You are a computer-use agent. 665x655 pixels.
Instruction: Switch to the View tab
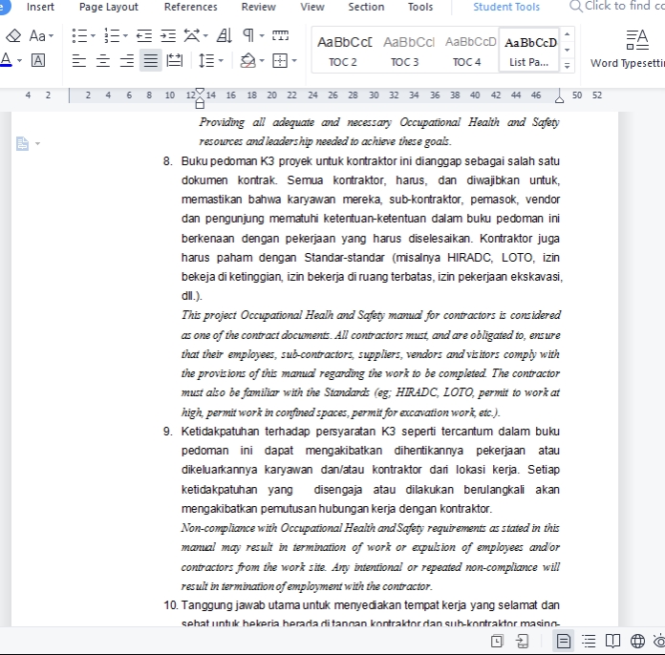pyautogui.click(x=312, y=7)
